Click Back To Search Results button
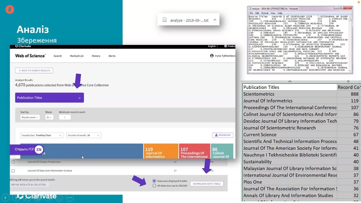Screen dimensions: 361x203 34,70
